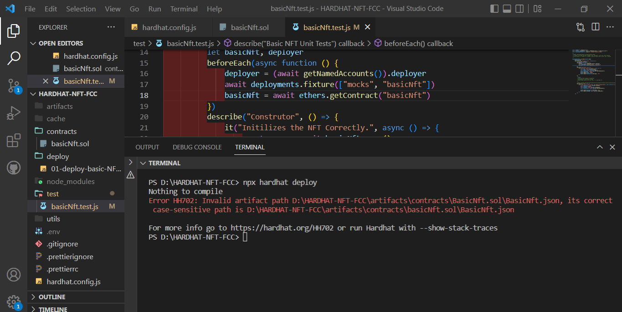622x312 pixels.
Task: Click breadcrumb 'test' folder
Action: click(x=139, y=44)
